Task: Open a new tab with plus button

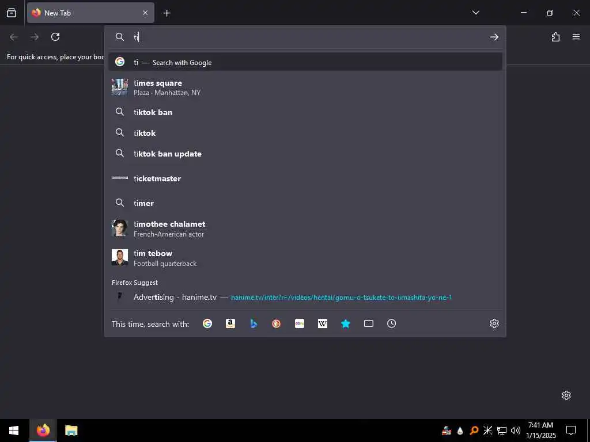Action: (x=167, y=13)
